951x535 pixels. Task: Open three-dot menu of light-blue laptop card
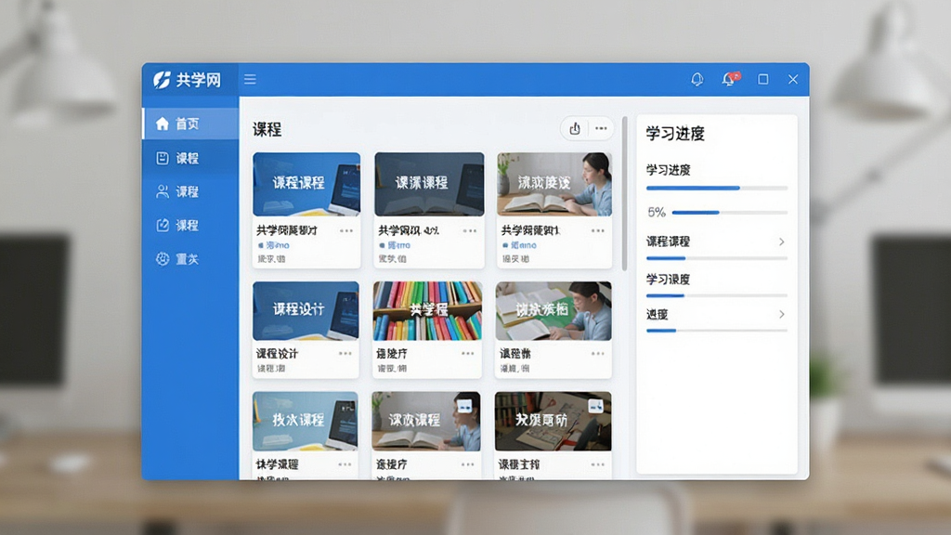coord(345,464)
